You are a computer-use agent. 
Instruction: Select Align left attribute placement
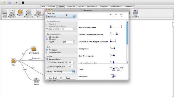tap(47, 24)
